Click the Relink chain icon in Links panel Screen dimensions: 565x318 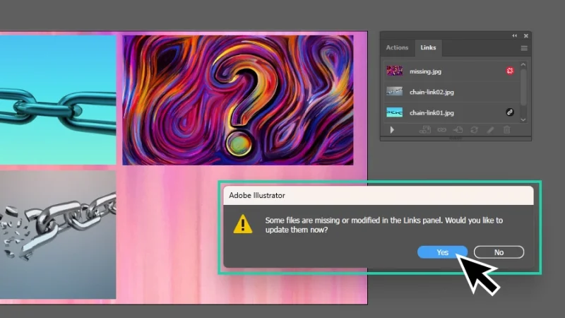(441, 130)
